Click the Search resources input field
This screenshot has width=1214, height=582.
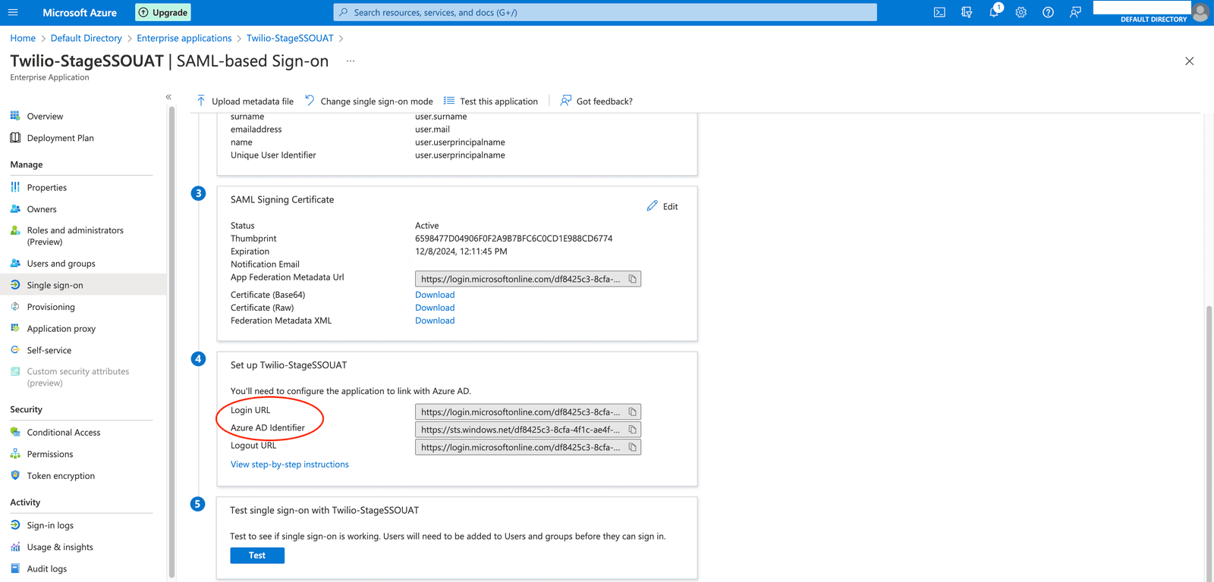pyautogui.click(x=605, y=12)
